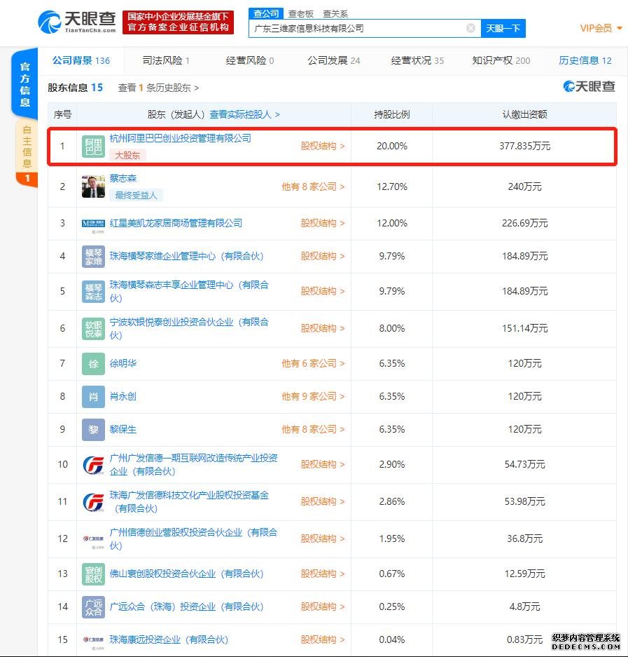Select the 广远众合 logo tile
Image resolution: width=628 pixels, height=657 pixels.
(x=93, y=607)
